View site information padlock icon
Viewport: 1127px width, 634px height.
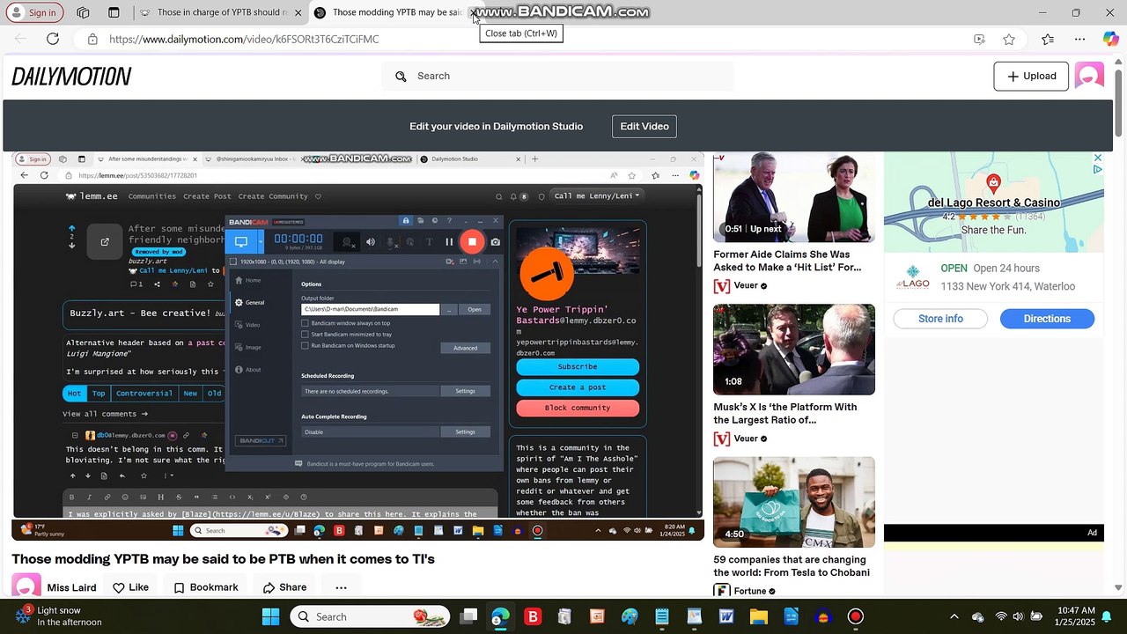click(x=92, y=39)
